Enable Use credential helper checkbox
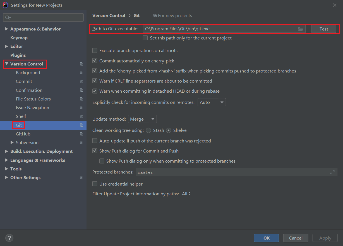 coord(95,184)
